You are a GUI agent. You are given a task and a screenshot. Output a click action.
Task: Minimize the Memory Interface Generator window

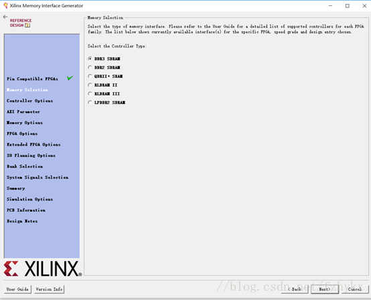pos(330,5)
